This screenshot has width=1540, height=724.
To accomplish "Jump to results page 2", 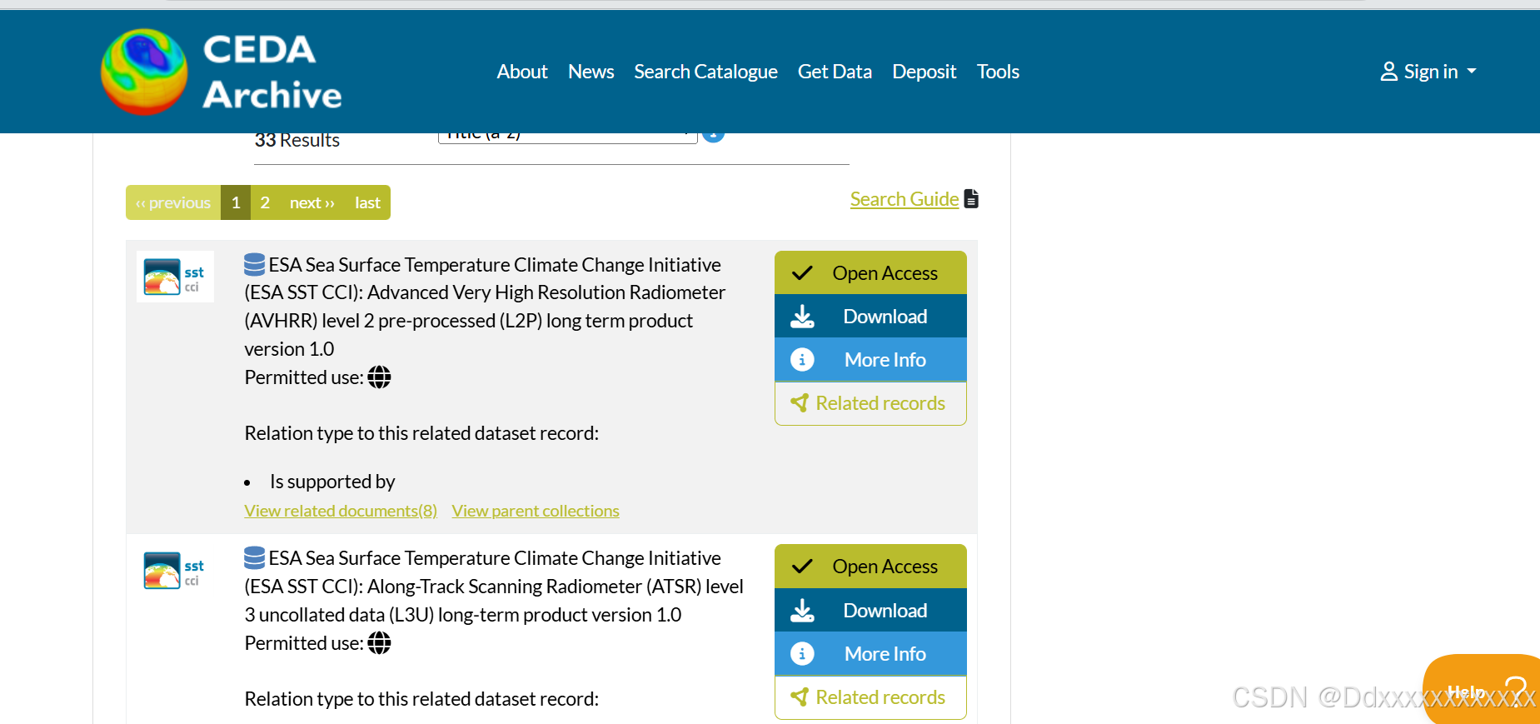I will [265, 202].
